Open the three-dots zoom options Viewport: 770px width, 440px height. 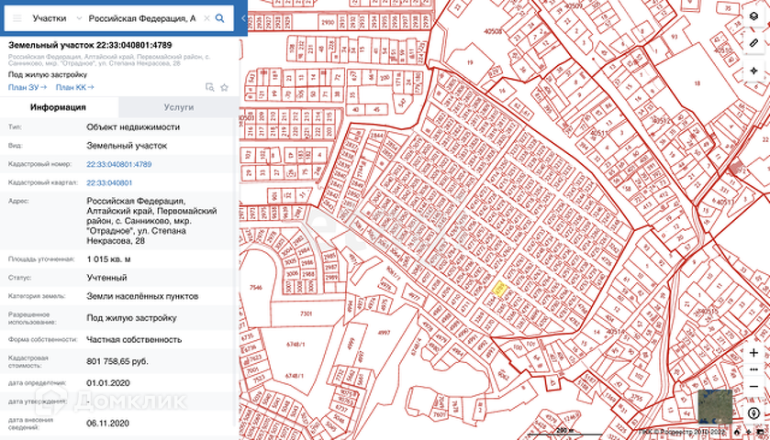(x=753, y=369)
